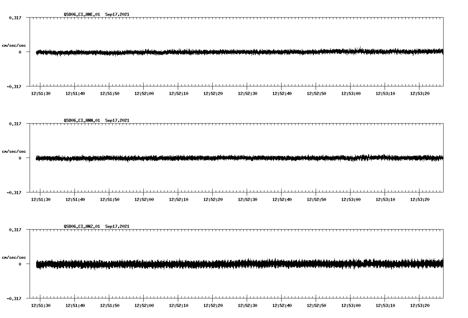Click cm/sec/sec unit label on HNN plot
Image resolution: width=468 pixels, height=318 pixels.
pyautogui.click(x=14, y=151)
